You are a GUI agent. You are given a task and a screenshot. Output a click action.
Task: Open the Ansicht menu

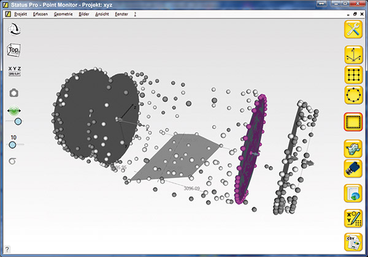tap(102, 13)
